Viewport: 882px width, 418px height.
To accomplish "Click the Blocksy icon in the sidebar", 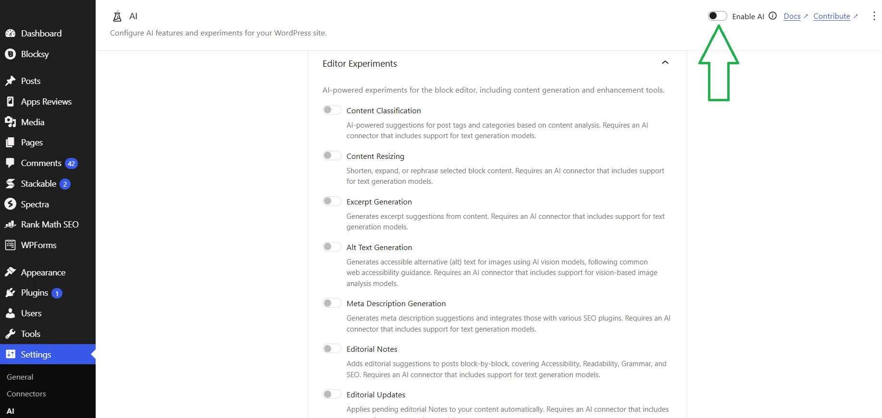I will tap(10, 54).
